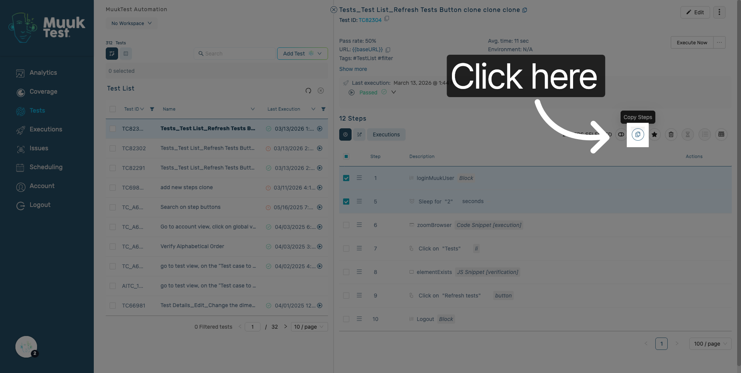Close the test detail panel X icon
Viewport: 741px width, 373px height.
334,10
